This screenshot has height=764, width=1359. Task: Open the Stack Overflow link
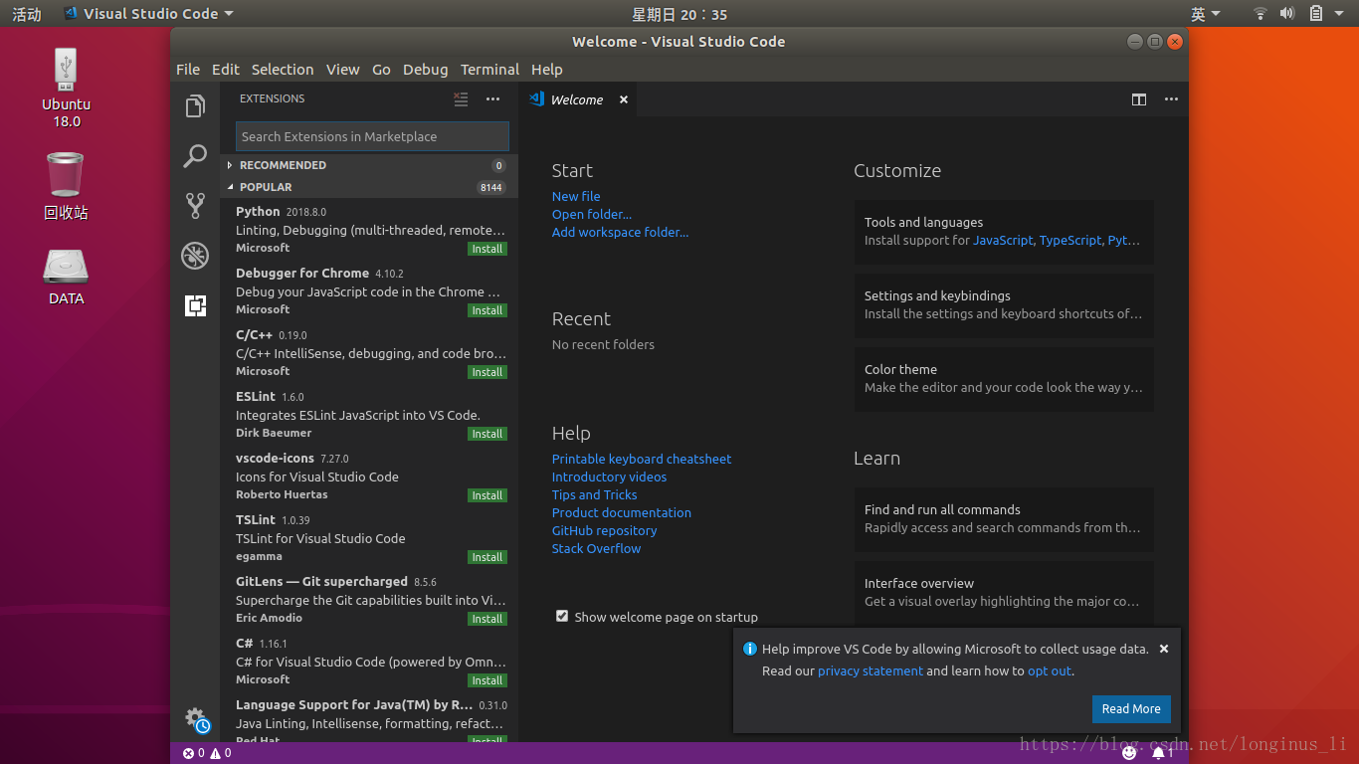click(596, 548)
